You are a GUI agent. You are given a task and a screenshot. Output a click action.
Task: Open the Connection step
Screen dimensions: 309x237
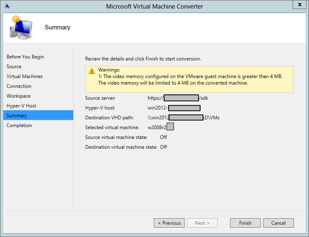pyautogui.click(x=19, y=86)
